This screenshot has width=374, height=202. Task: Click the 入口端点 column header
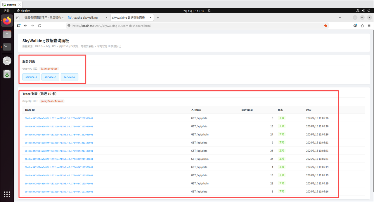click(x=196, y=110)
